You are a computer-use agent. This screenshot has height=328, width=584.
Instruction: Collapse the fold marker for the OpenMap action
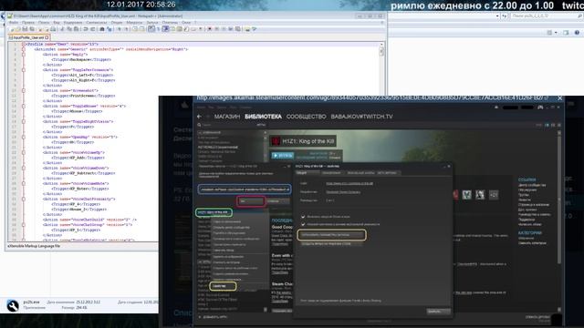[x=24, y=137]
